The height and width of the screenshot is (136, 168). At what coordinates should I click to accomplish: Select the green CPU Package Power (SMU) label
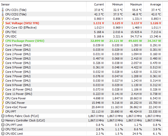click(x=25, y=41)
